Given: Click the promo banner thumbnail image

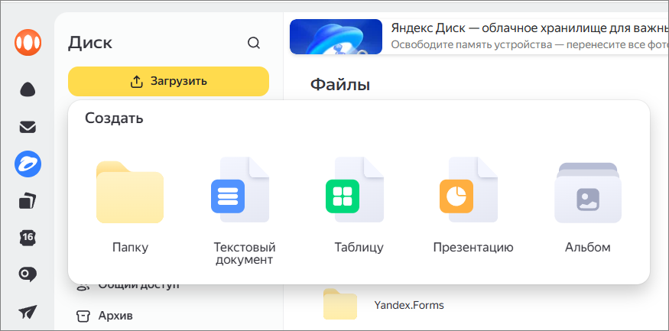Looking at the screenshot, I should coord(336,37).
